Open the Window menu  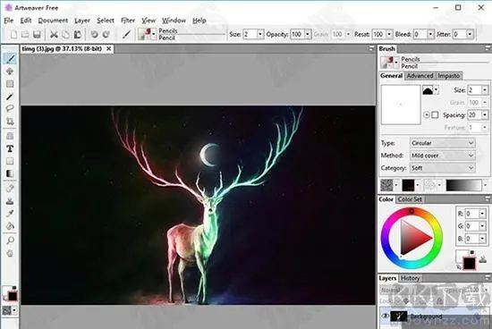[174, 21]
